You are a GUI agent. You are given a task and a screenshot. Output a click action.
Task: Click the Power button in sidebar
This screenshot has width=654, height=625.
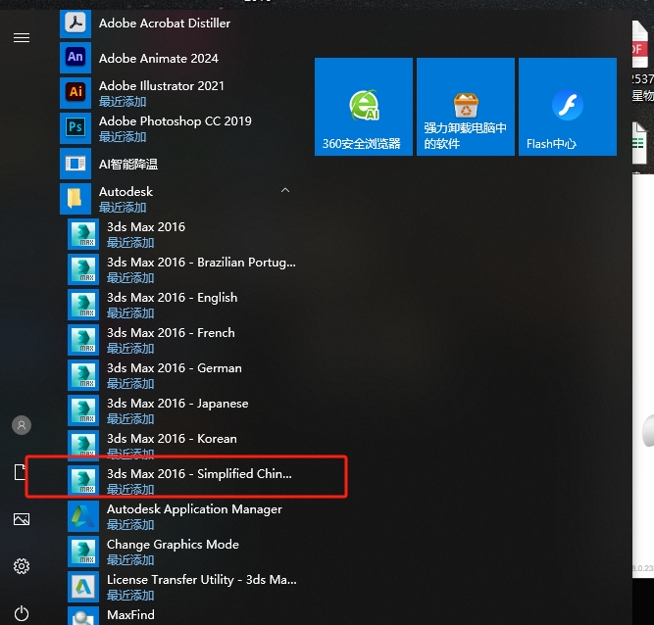[x=22, y=612]
